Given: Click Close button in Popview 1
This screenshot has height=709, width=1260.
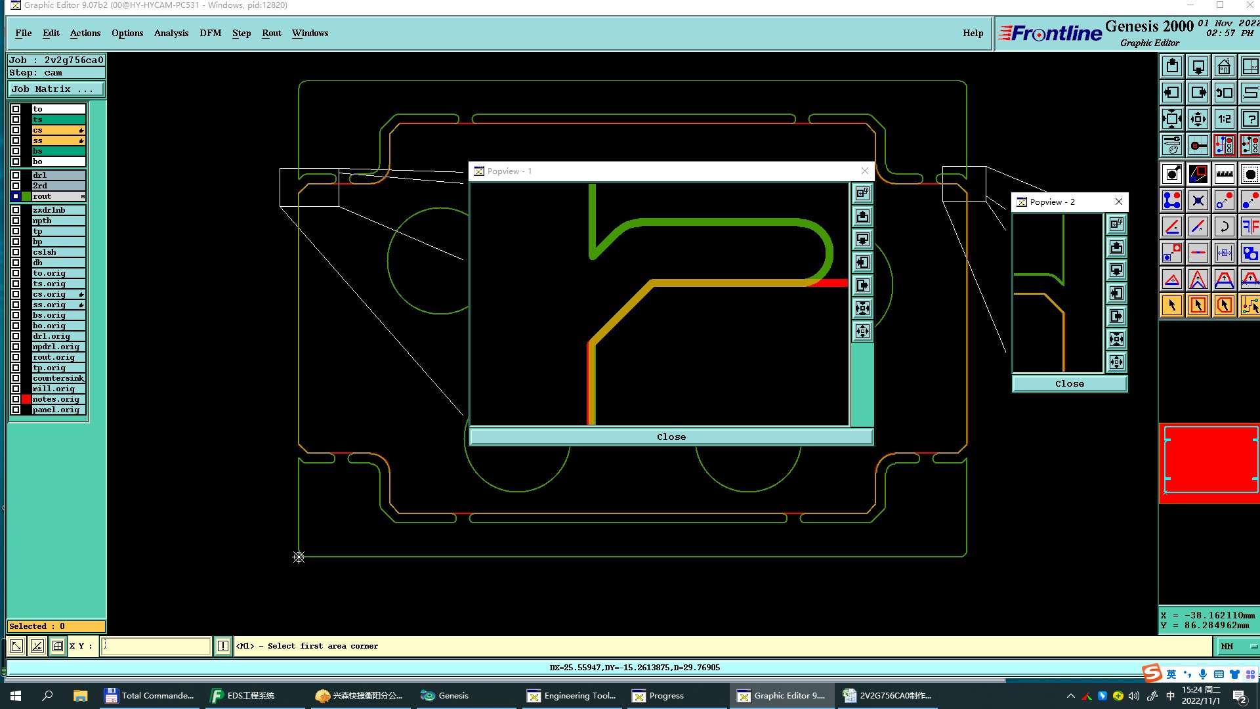Looking at the screenshot, I should 671,437.
